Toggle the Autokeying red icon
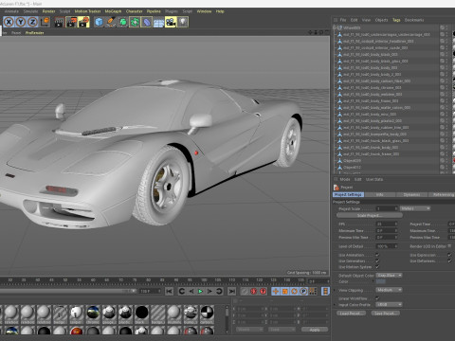The width and height of the screenshot is (455, 341). (x=263, y=291)
